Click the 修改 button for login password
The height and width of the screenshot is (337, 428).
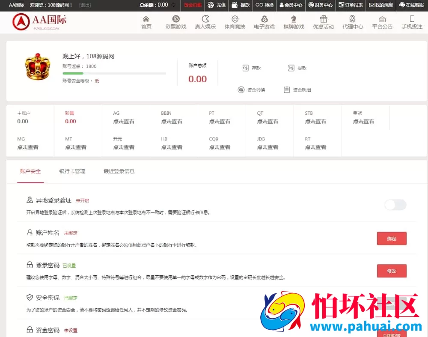click(x=392, y=271)
